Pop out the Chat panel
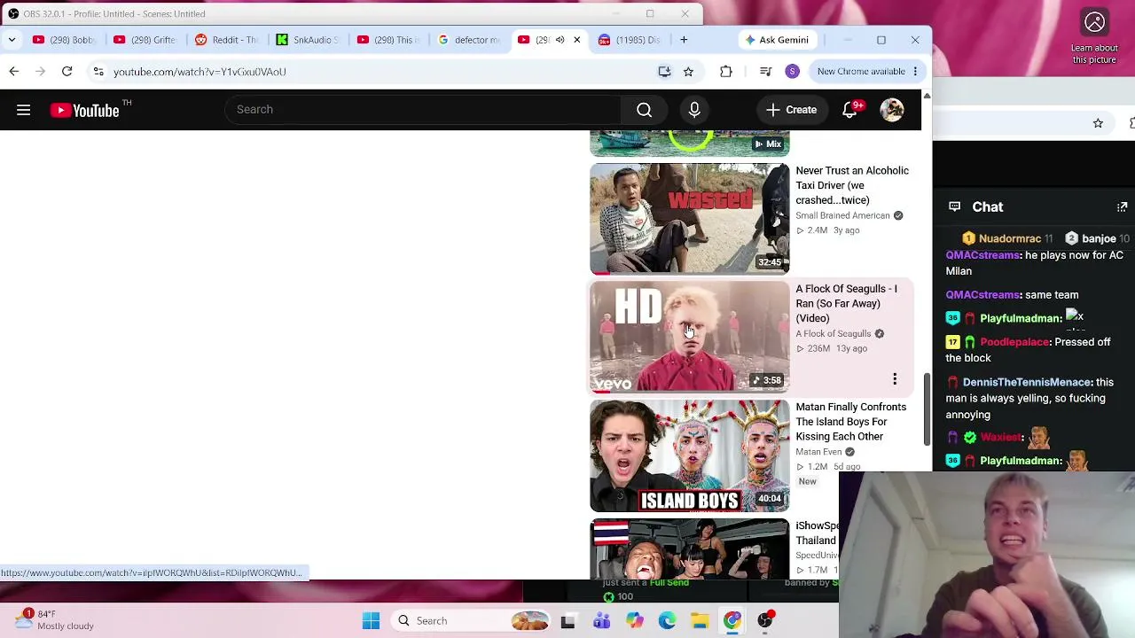Screen dimensions: 1135x638 [x=1123, y=207]
